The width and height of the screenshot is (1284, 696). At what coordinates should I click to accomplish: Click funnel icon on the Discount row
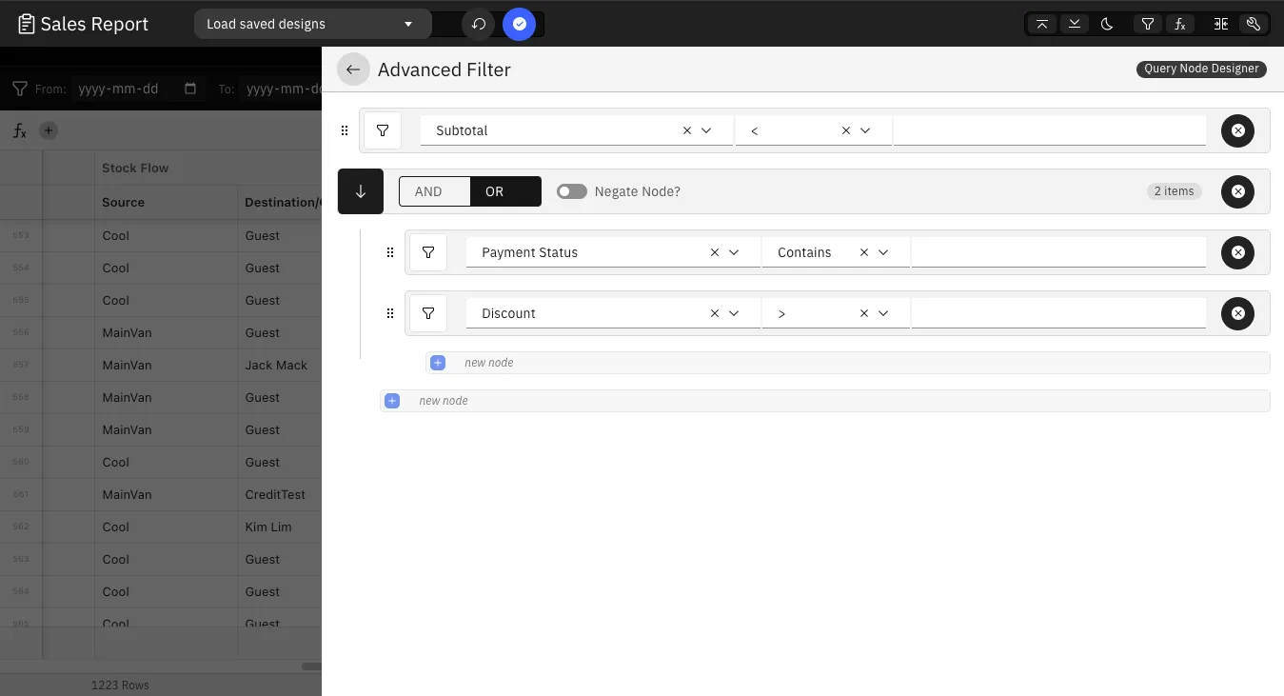point(428,313)
